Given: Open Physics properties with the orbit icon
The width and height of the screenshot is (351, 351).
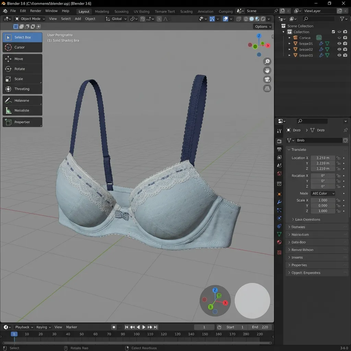Looking at the screenshot, I should pos(279,218).
